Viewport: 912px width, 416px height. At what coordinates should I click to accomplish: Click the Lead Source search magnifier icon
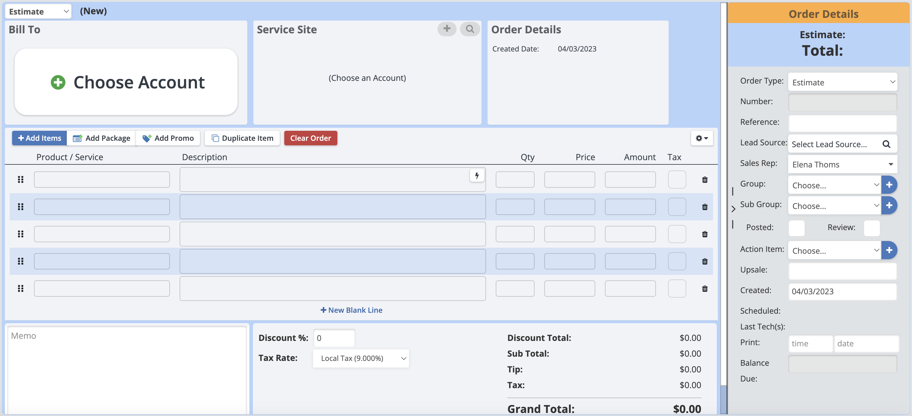click(x=886, y=144)
